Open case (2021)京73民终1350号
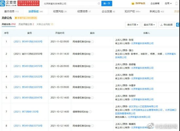This screenshot has height=131, width=180. tap(26, 112)
